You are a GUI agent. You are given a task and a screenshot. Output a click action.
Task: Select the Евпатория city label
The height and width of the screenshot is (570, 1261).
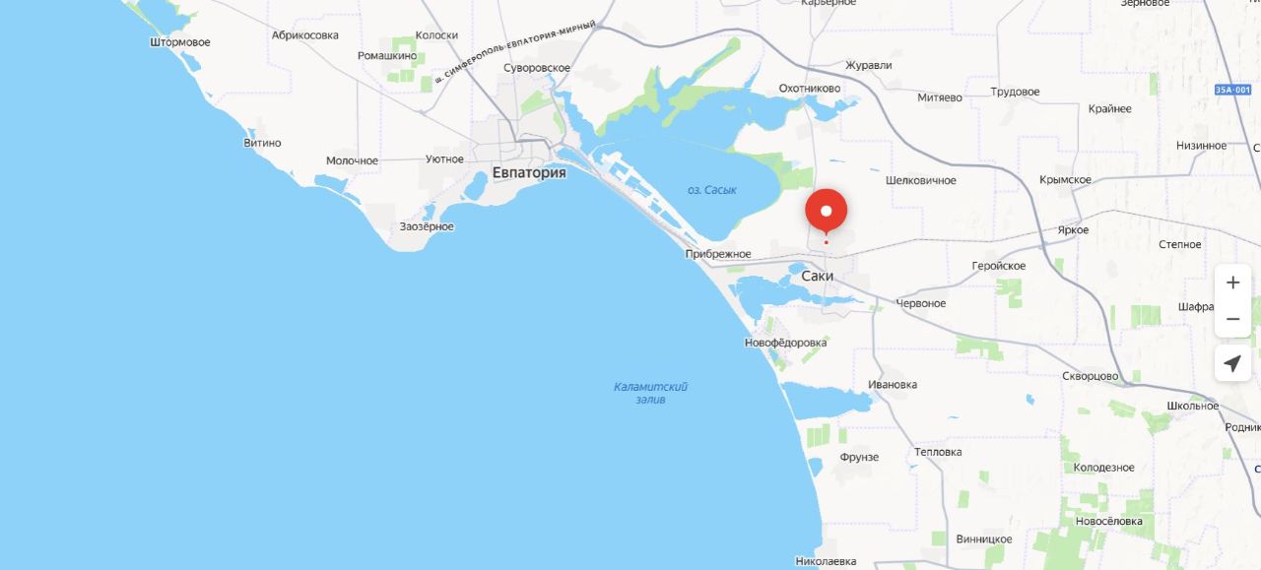pos(529,173)
